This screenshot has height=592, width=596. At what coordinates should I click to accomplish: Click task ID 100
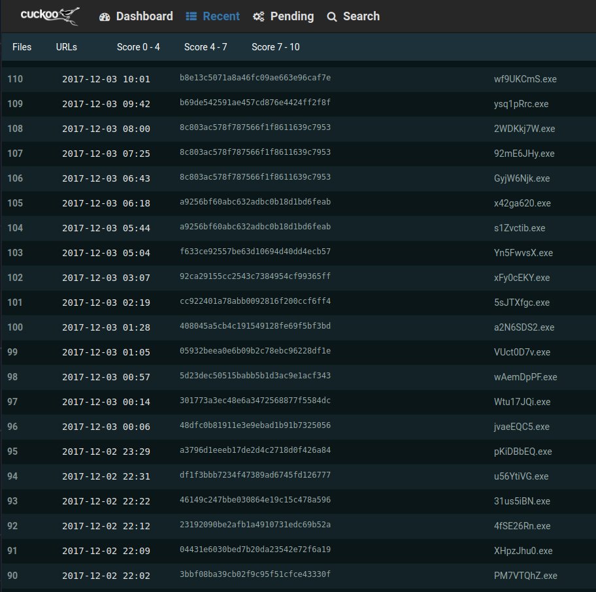(x=15, y=327)
